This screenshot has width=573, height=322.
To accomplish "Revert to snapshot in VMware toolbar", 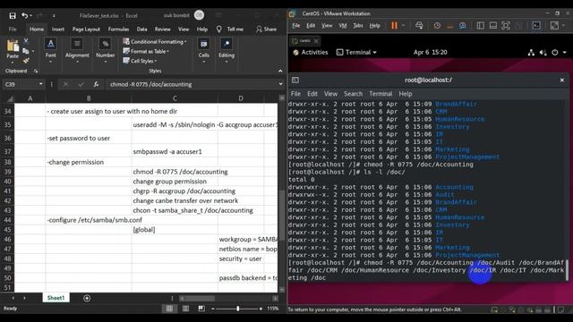I will tap(449, 26).
